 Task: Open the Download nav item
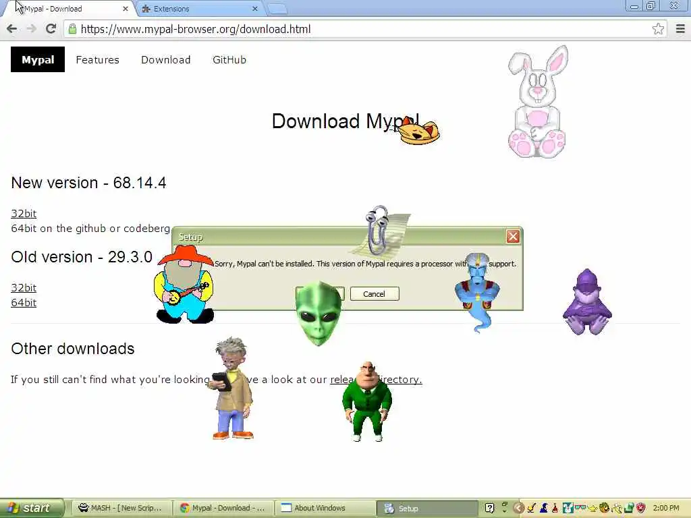(x=166, y=60)
